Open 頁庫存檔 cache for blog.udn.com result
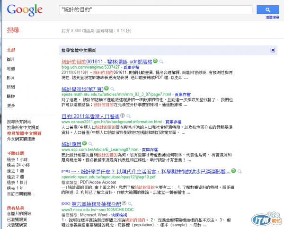 131,67
